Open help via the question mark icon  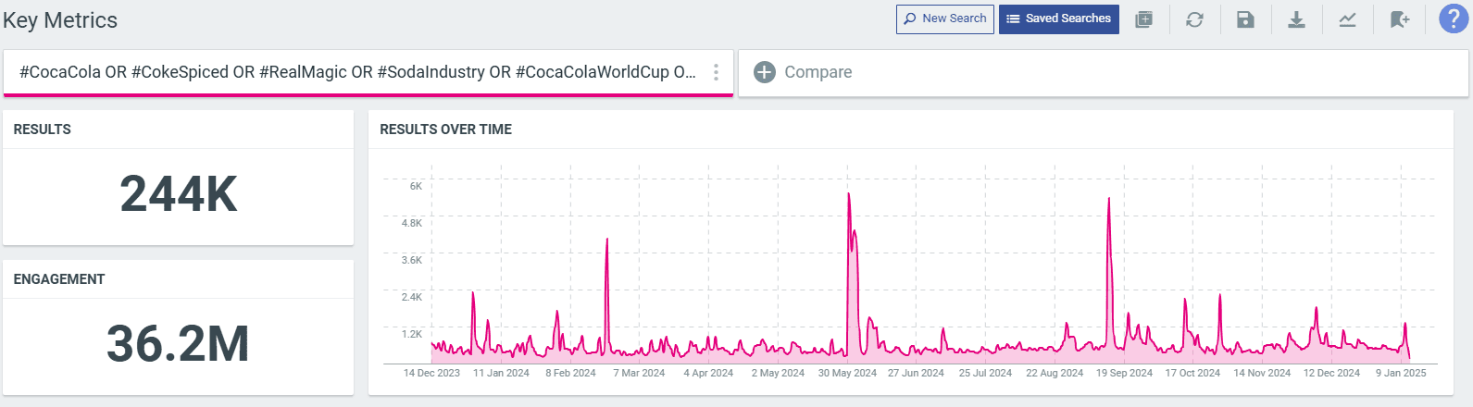[x=1454, y=18]
